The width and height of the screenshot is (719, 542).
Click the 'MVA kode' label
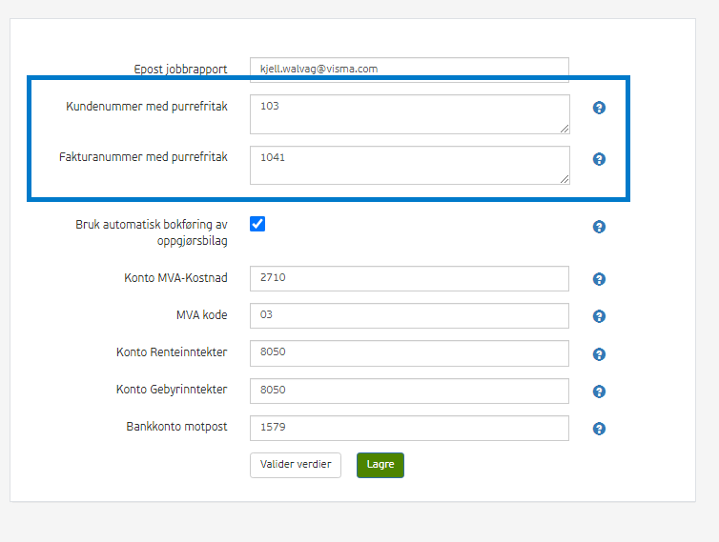[x=202, y=314]
